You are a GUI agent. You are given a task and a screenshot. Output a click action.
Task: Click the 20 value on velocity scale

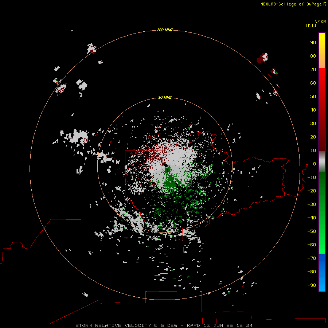click(313, 137)
